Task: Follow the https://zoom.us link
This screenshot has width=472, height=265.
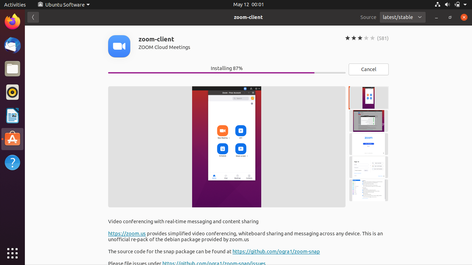Action: pos(127,234)
